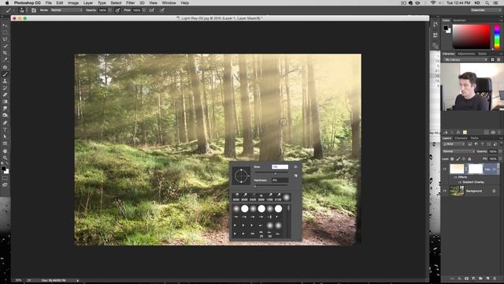
Task: Open the Flow dropdown arrow in options bar
Action: point(143,10)
